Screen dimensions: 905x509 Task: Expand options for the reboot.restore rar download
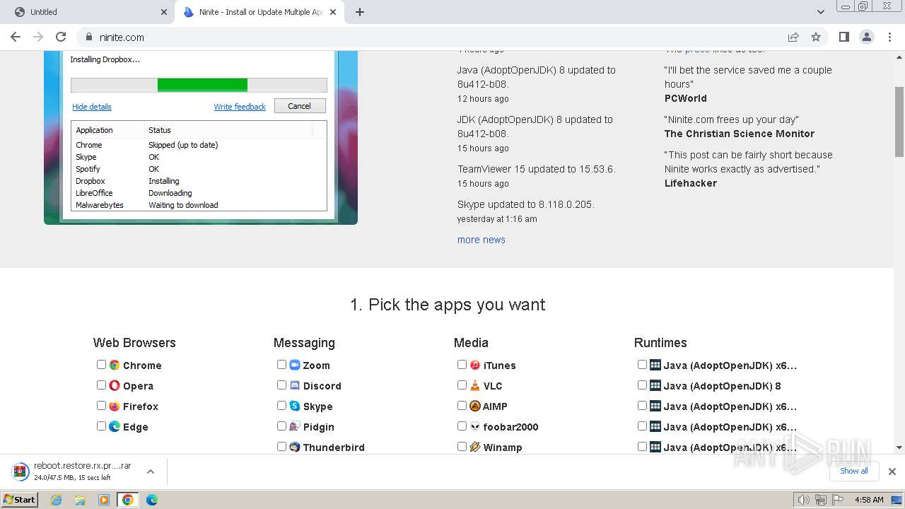(150, 471)
